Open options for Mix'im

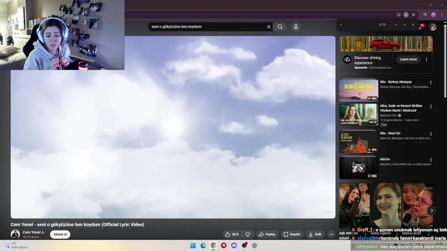pos(431,160)
